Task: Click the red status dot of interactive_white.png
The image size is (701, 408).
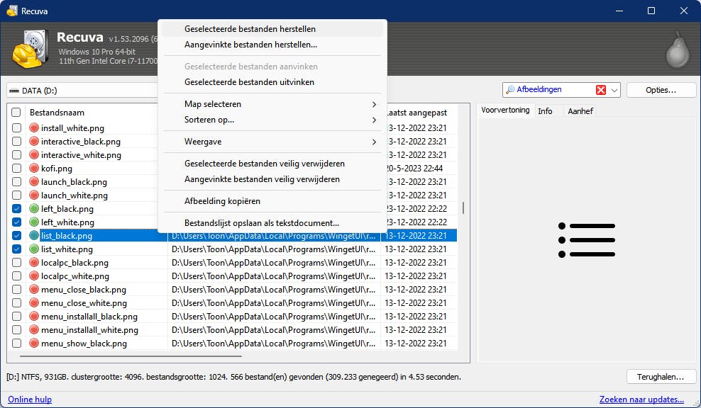Action: point(34,154)
